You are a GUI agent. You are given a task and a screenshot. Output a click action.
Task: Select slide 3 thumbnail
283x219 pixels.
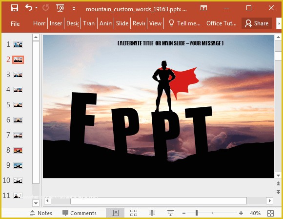click(18, 75)
